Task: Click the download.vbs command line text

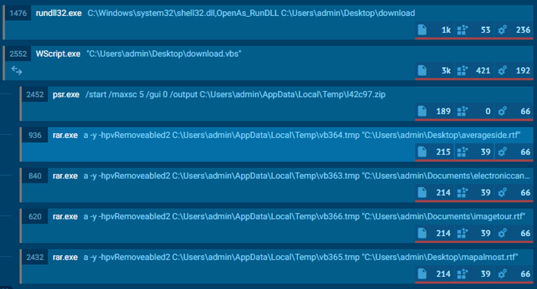Action: [164, 54]
